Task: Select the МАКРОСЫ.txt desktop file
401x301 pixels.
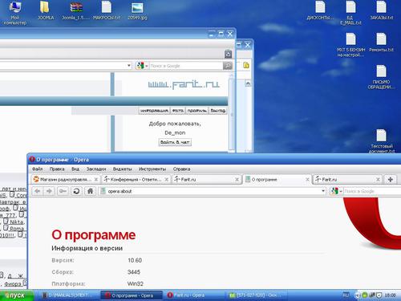Action: (107, 10)
